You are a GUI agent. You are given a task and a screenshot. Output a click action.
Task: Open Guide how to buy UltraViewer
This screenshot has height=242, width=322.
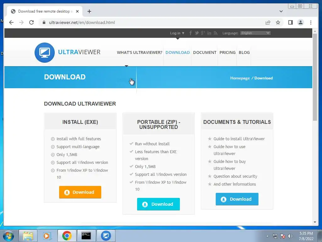(230, 165)
